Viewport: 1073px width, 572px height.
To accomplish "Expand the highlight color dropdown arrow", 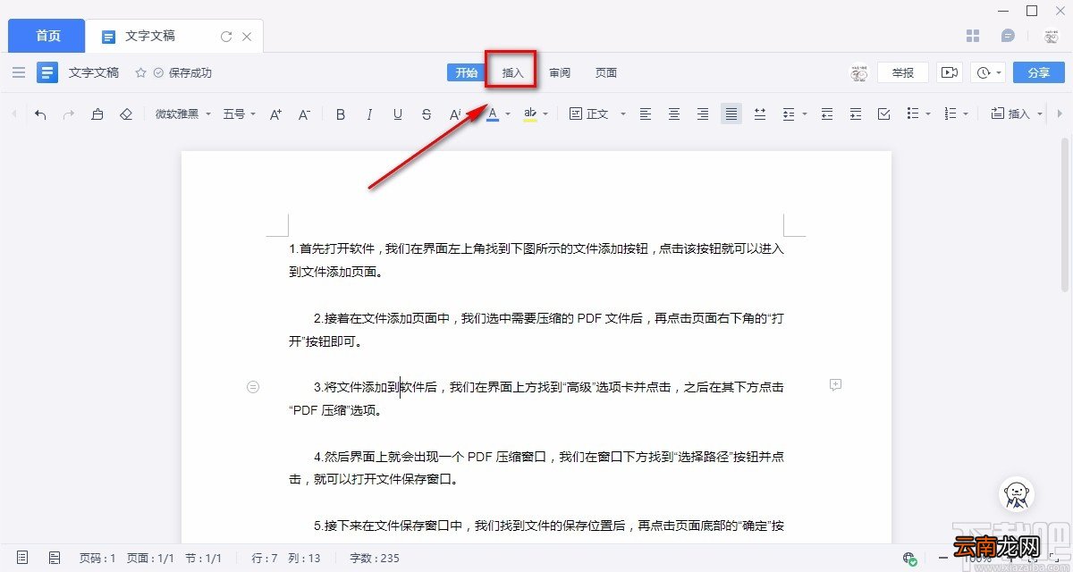I will 545,114.
